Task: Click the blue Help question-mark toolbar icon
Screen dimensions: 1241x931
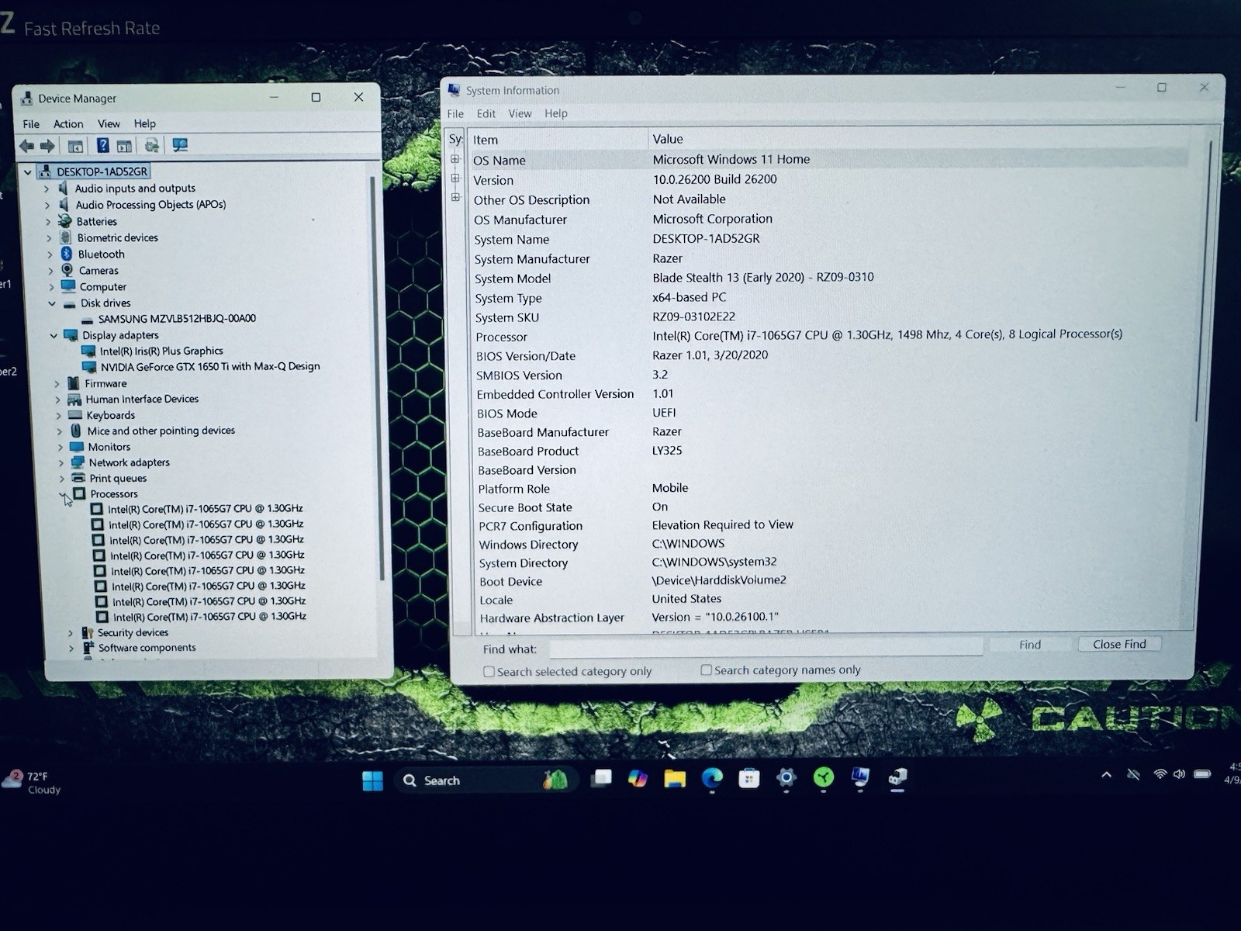Action: click(102, 145)
